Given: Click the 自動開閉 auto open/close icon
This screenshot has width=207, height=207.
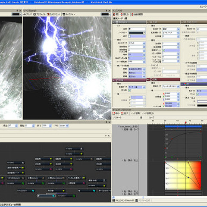Looking at the screenshot, I should pos(132,14).
